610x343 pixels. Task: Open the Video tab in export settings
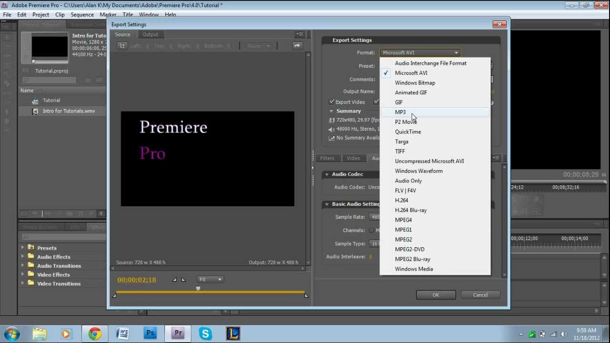(353, 158)
